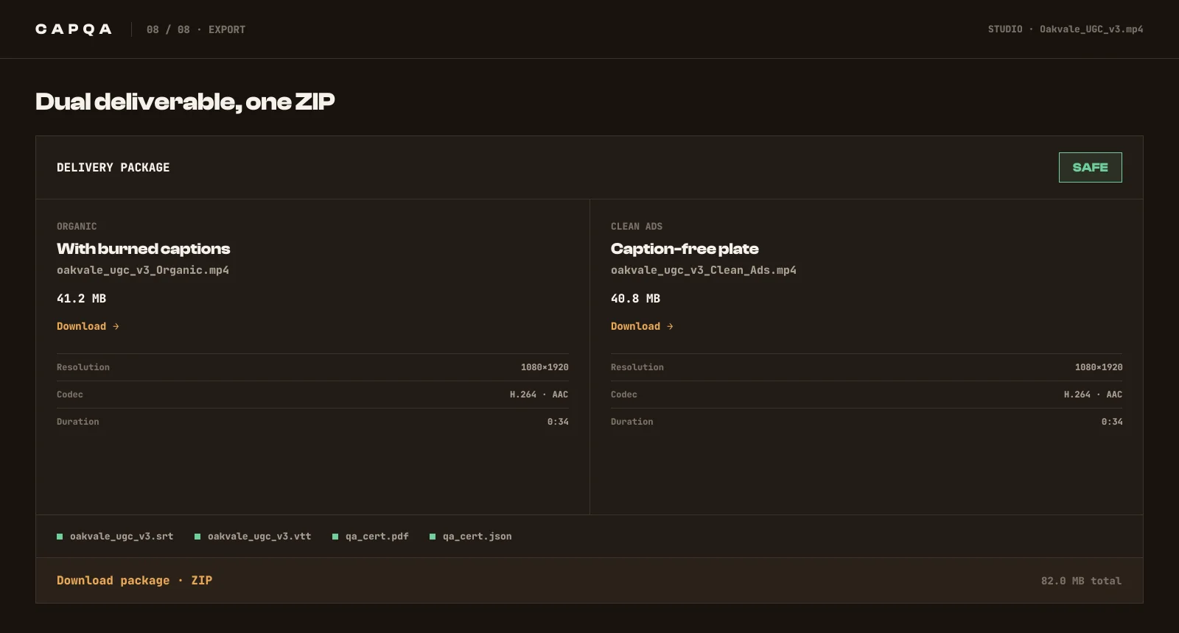This screenshot has width=1179, height=633.
Task: Select the qa_cert.pdf file chip
Action: point(371,537)
